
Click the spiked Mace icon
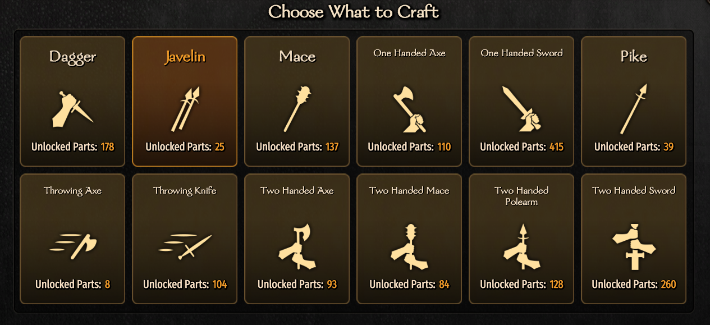point(297,108)
